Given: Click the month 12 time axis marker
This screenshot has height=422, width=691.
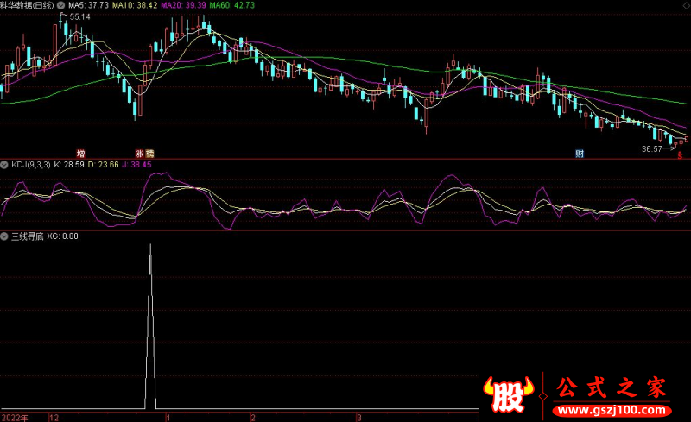Looking at the screenshot, I should [54, 418].
